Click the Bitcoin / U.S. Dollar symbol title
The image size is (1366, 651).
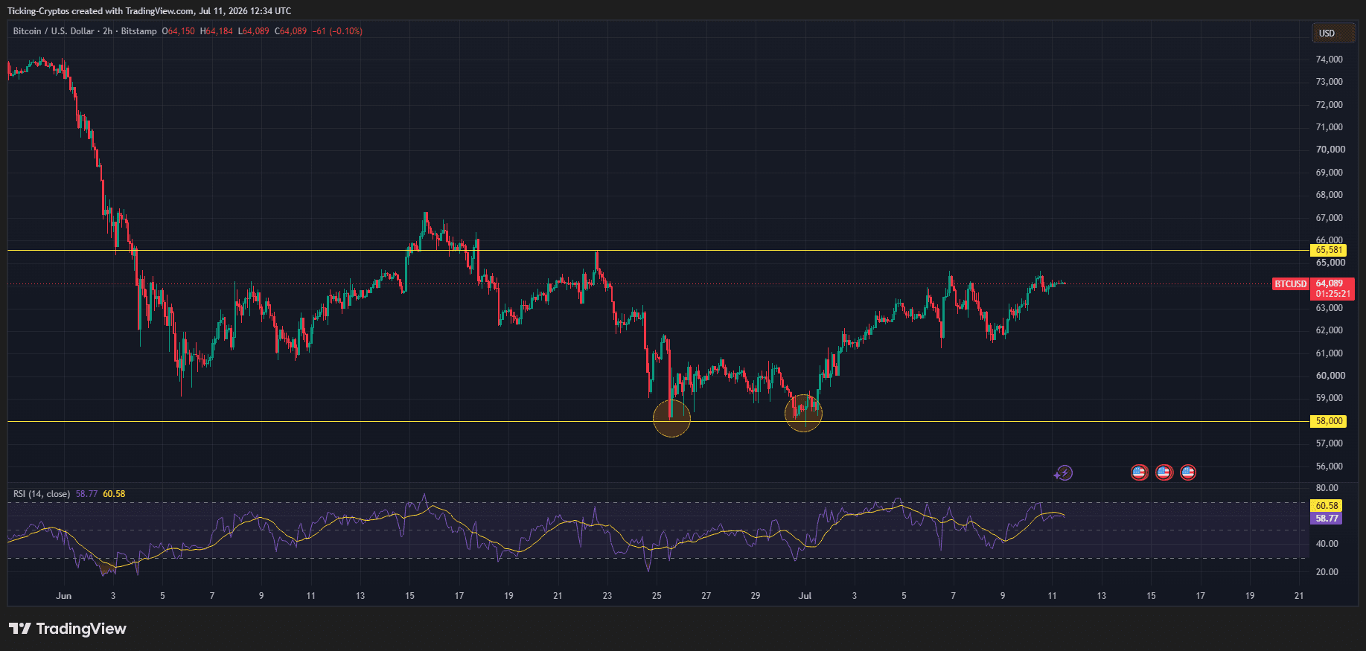tap(54, 31)
